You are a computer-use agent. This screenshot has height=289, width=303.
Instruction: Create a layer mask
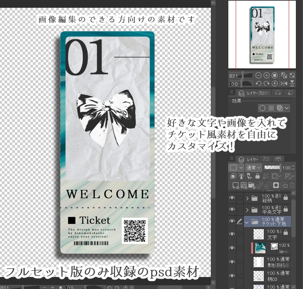(x=276, y=185)
